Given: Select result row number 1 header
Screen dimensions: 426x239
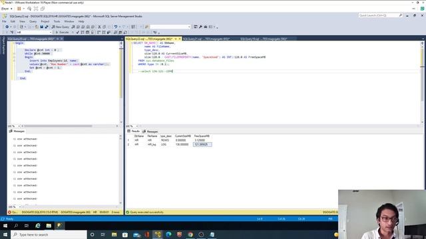Looking at the screenshot, I should click(x=129, y=140).
